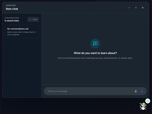The height and width of the screenshot is (114, 152).
Task: Click the 'What do you want to learn about?' heading
Action: pos(95,53)
